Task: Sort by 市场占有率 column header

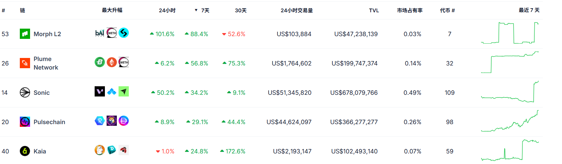Action: (410, 11)
